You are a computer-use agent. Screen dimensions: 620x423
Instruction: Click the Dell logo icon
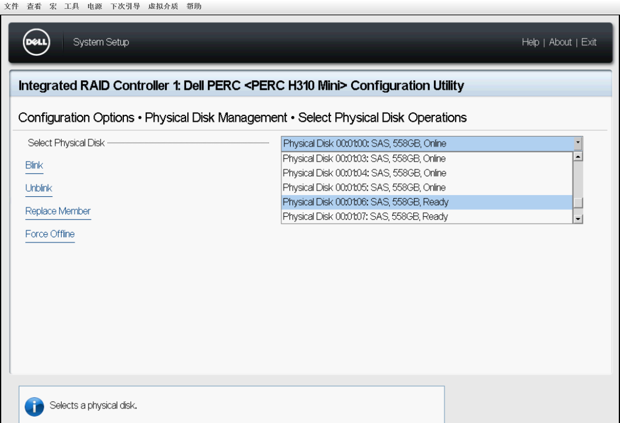point(36,42)
